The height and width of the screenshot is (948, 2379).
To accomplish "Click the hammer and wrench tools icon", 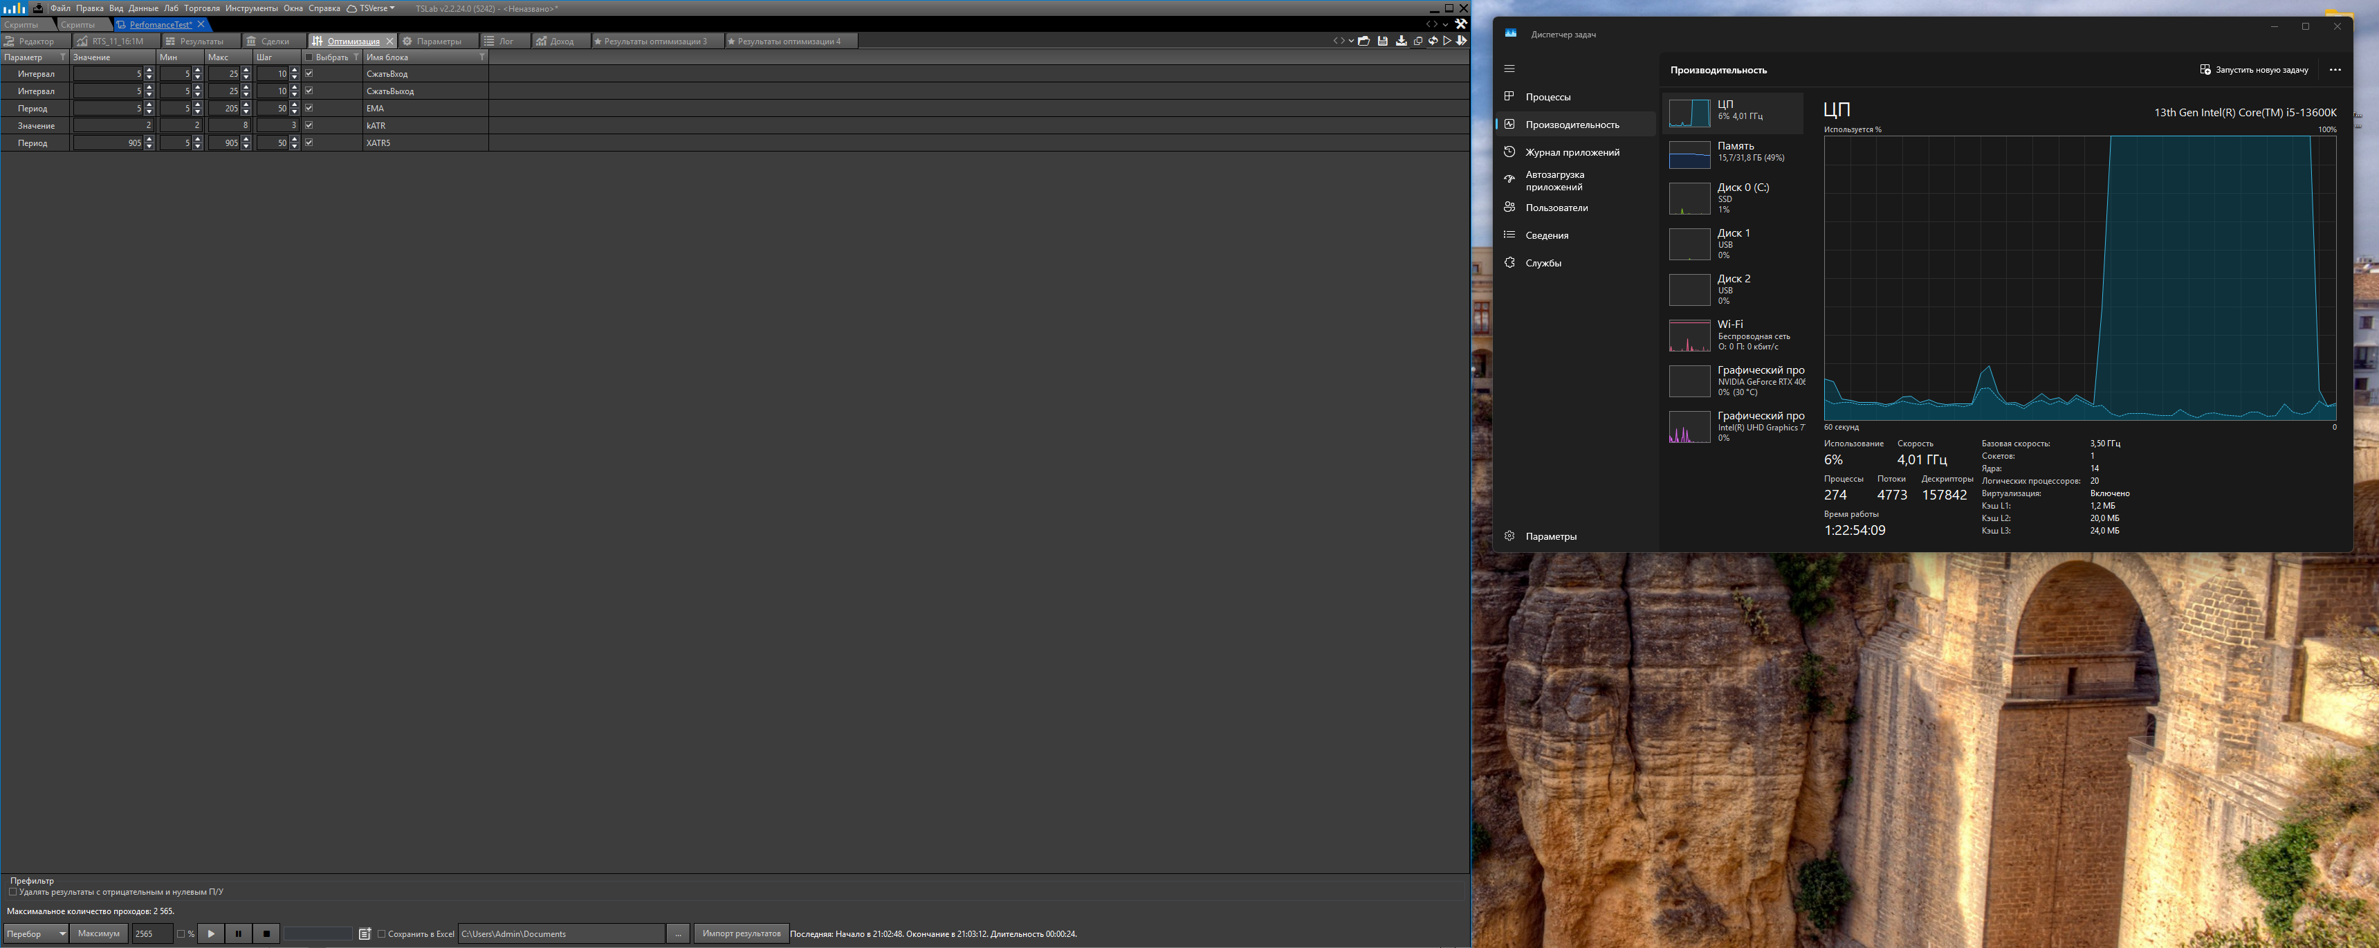I will pos(1461,24).
